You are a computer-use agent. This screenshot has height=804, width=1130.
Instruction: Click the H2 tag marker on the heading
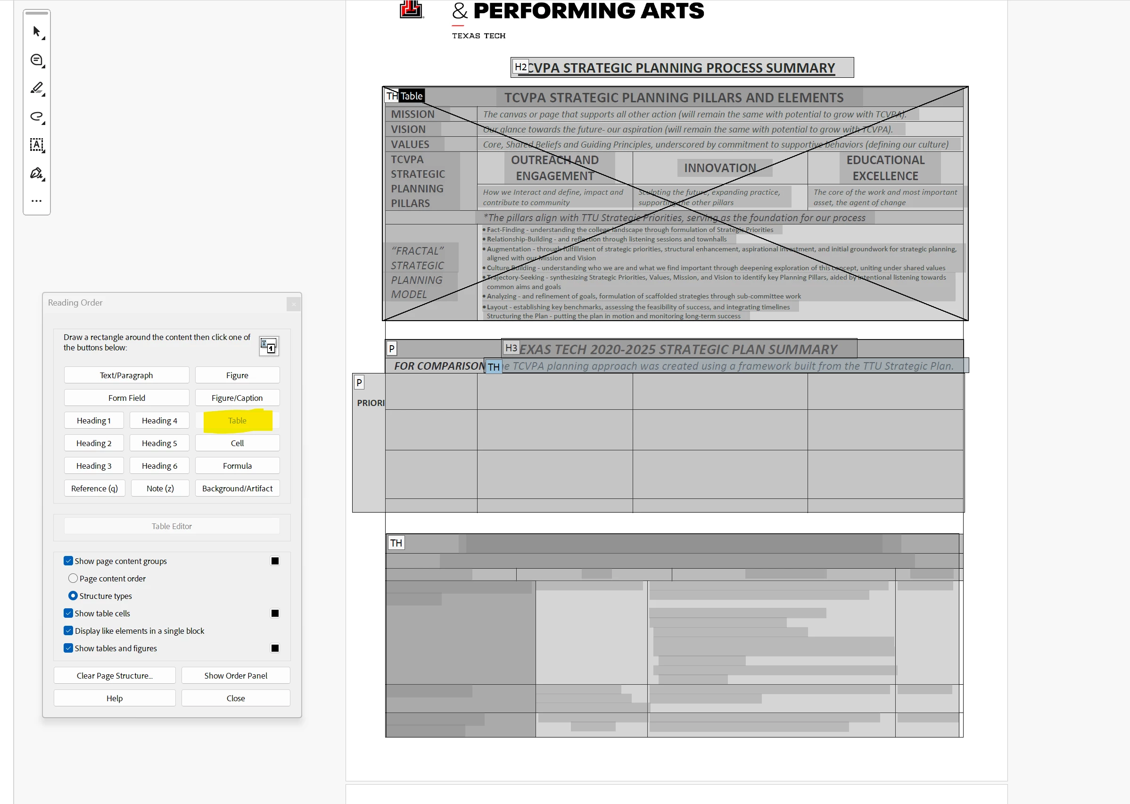520,67
